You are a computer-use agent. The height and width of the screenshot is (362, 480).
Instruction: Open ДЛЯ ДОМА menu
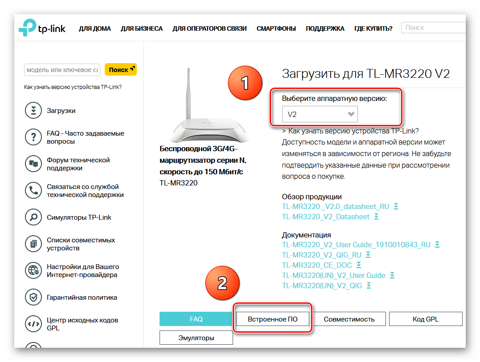point(94,28)
